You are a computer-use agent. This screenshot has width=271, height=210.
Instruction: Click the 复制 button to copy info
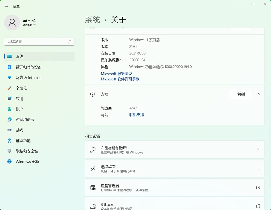tap(241, 94)
